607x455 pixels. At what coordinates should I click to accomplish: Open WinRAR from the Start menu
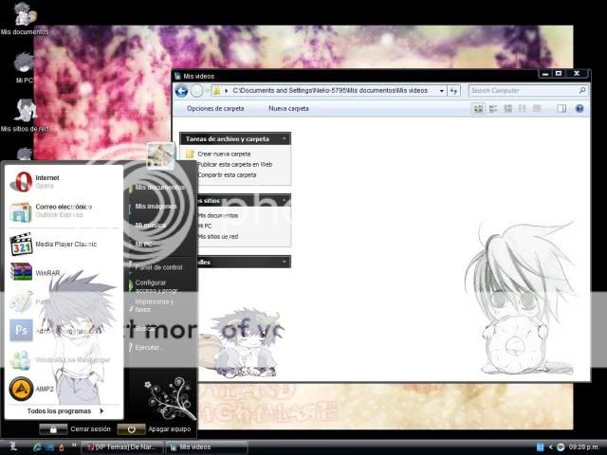[x=64, y=273]
